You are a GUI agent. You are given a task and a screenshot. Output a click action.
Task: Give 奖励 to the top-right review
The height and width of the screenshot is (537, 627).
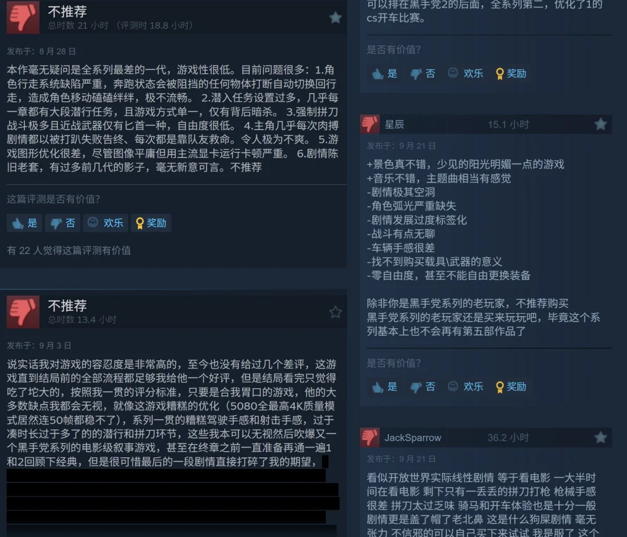point(511,74)
